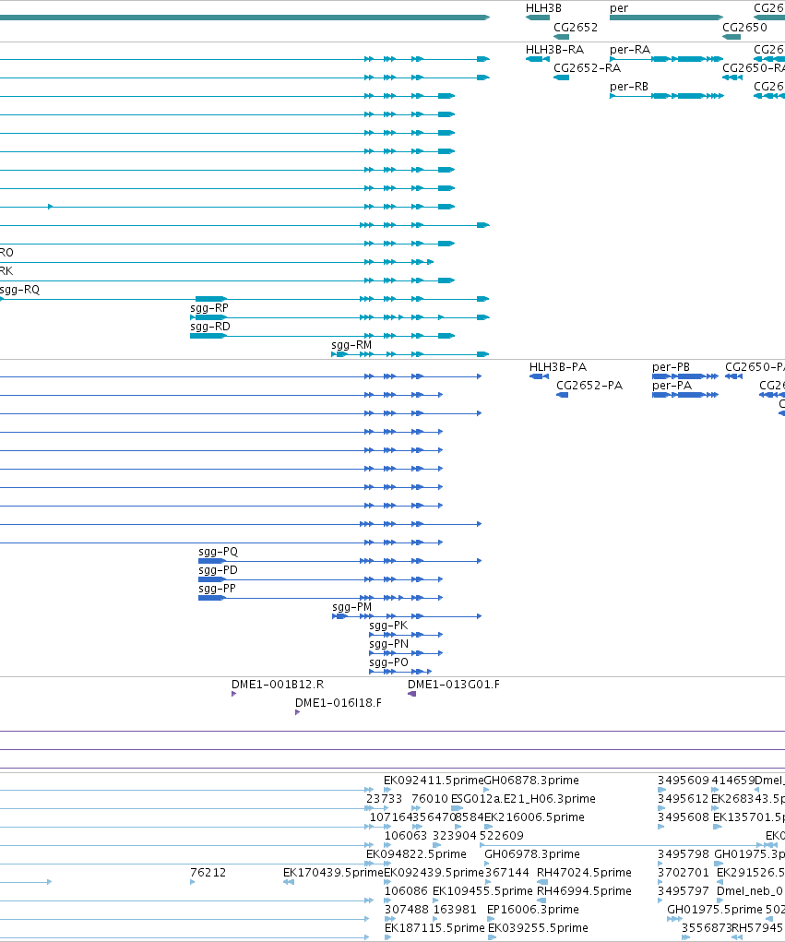This screenshot has height=942, width=785.
Task: Pick the sgg-RM transcript label
Action: [351, 345]
